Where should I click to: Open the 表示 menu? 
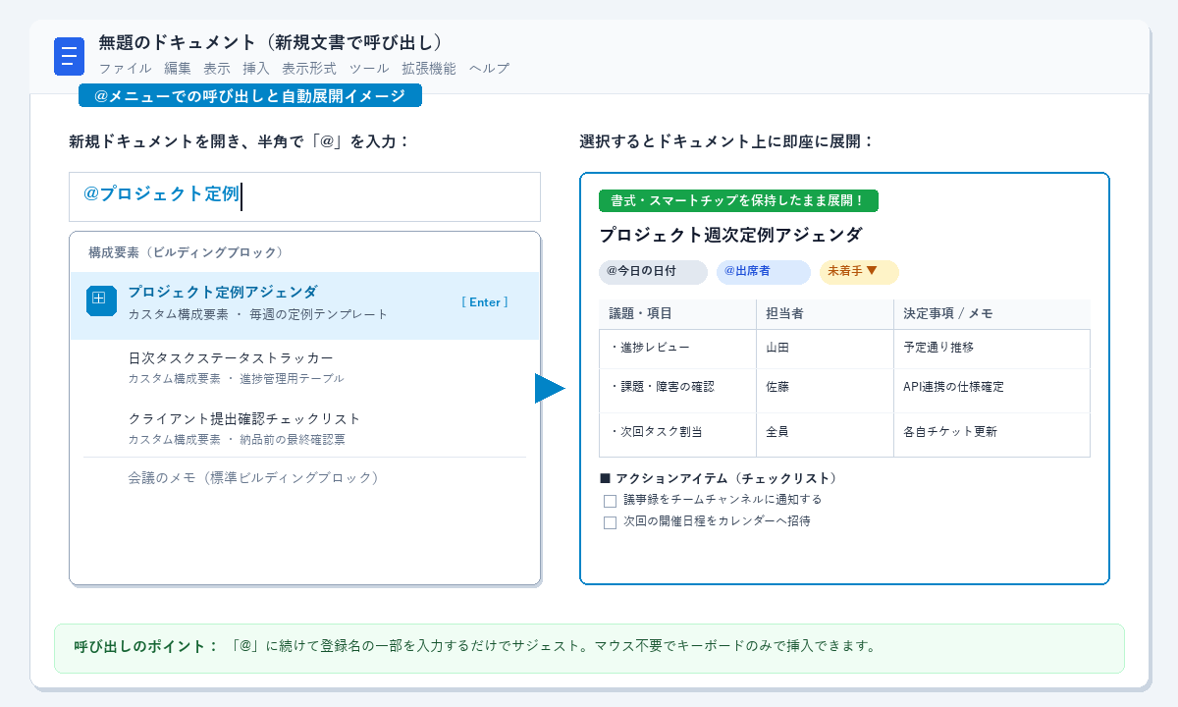point(217,69)
